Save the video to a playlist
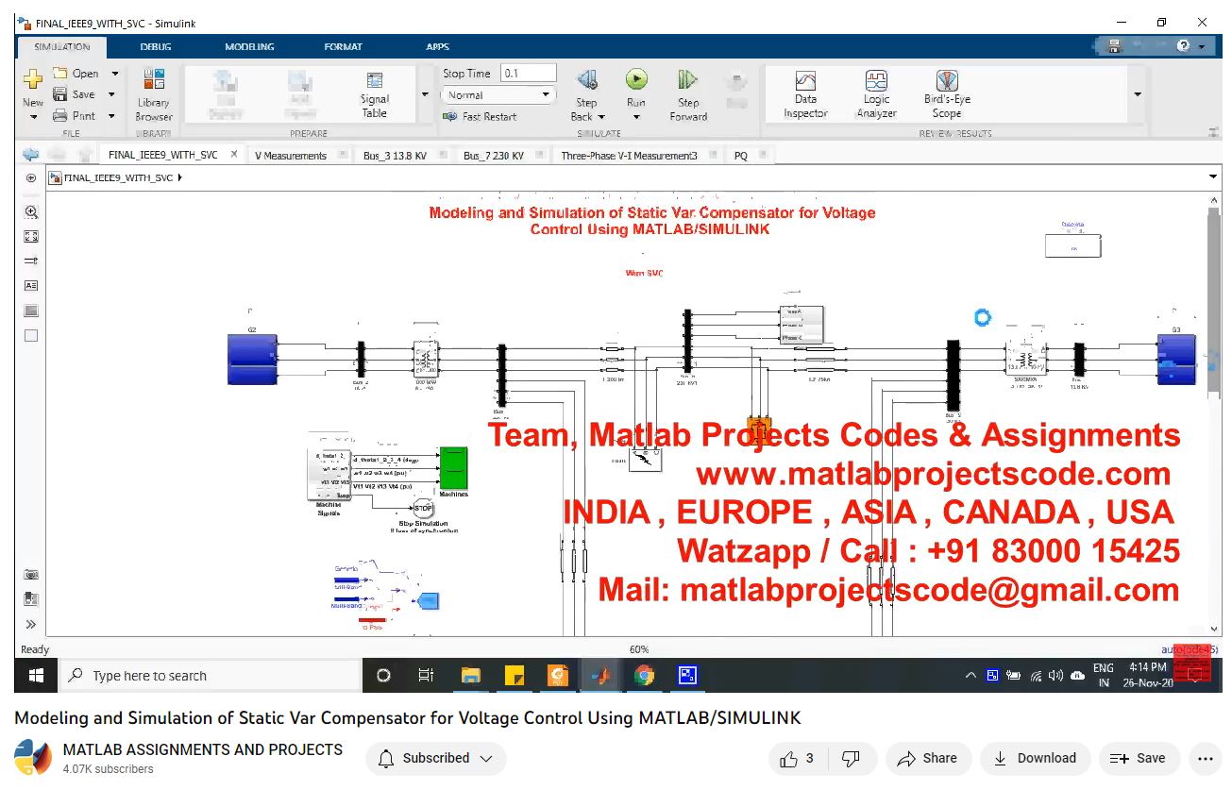Viewport: 1232px width, 790px height. pyautogui.click(x=1139, y=758)
